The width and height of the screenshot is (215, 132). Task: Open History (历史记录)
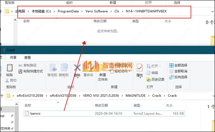156,80
